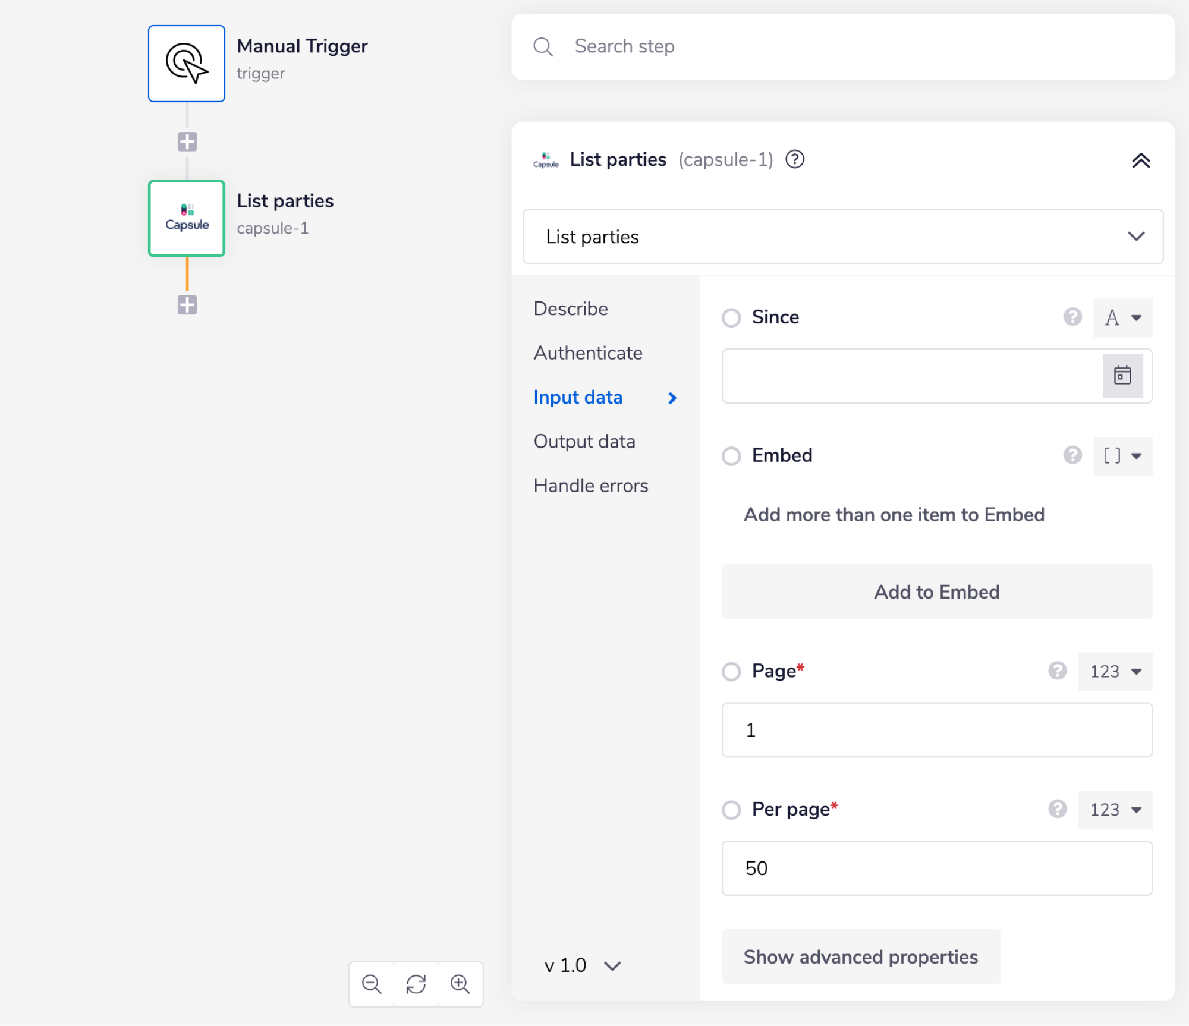Screen dimensions: 1189x1026
Task: Select the Since radio button
Action: tap(731, 317)
